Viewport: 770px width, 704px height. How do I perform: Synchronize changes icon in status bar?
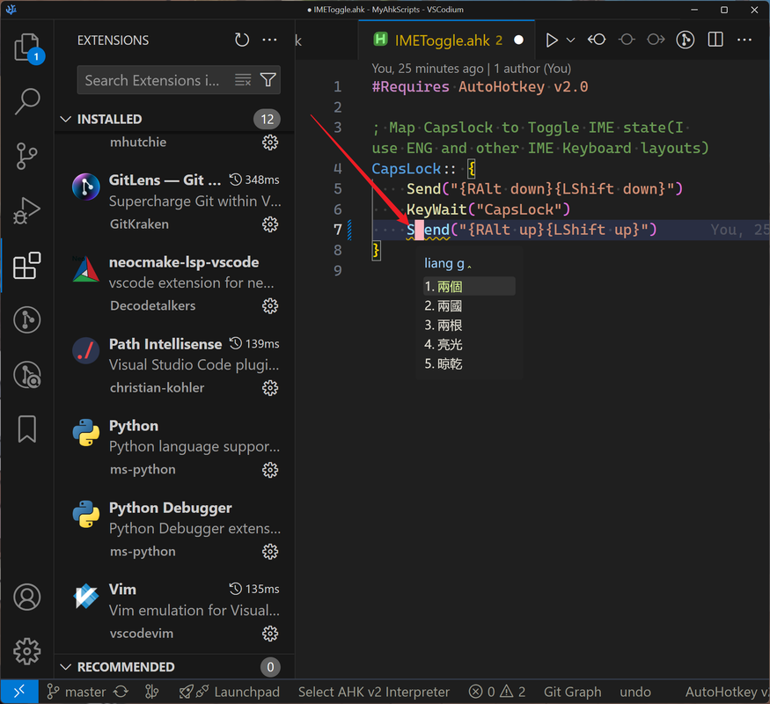121,692
